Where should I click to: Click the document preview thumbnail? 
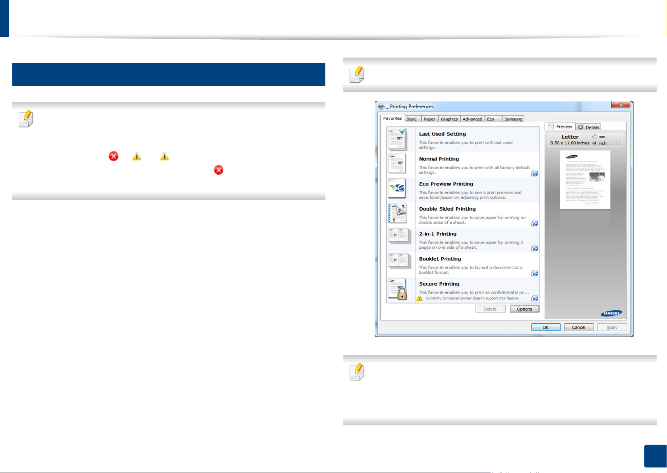pos(585,180)
